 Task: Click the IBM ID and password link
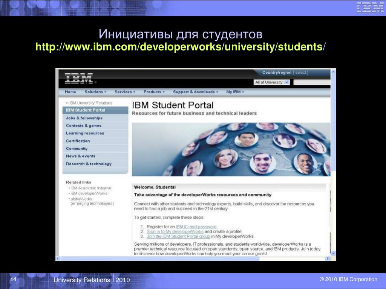(x=196, y=227)
